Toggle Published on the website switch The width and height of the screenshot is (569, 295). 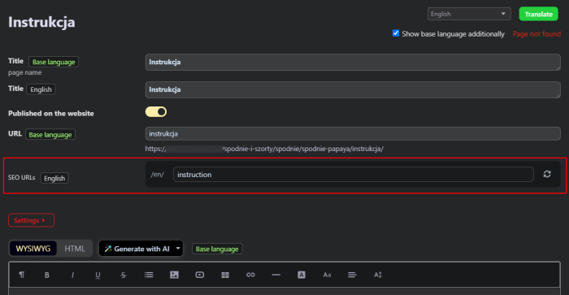pyautogui.click(x=156, y=112)
